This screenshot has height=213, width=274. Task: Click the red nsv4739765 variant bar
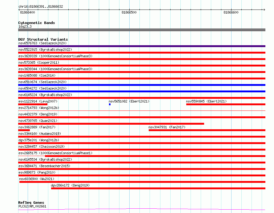(111, 124)
